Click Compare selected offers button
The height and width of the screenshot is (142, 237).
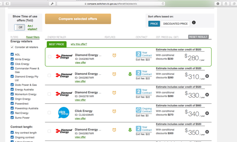[78, 19]
